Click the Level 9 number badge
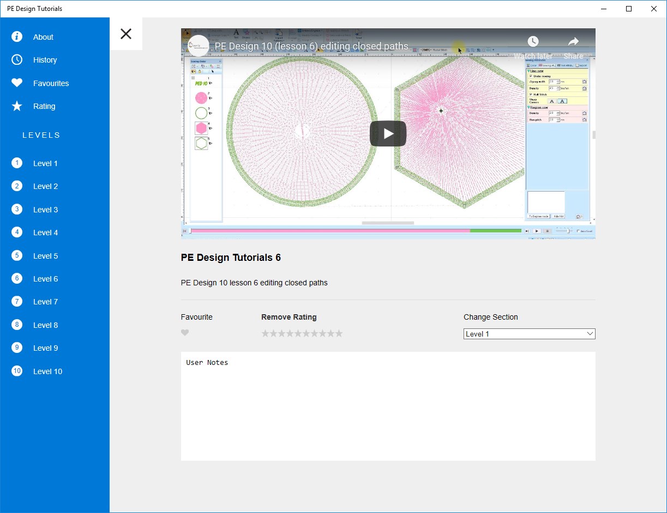This screenshot has height=513, width=667. pos(17,348)
